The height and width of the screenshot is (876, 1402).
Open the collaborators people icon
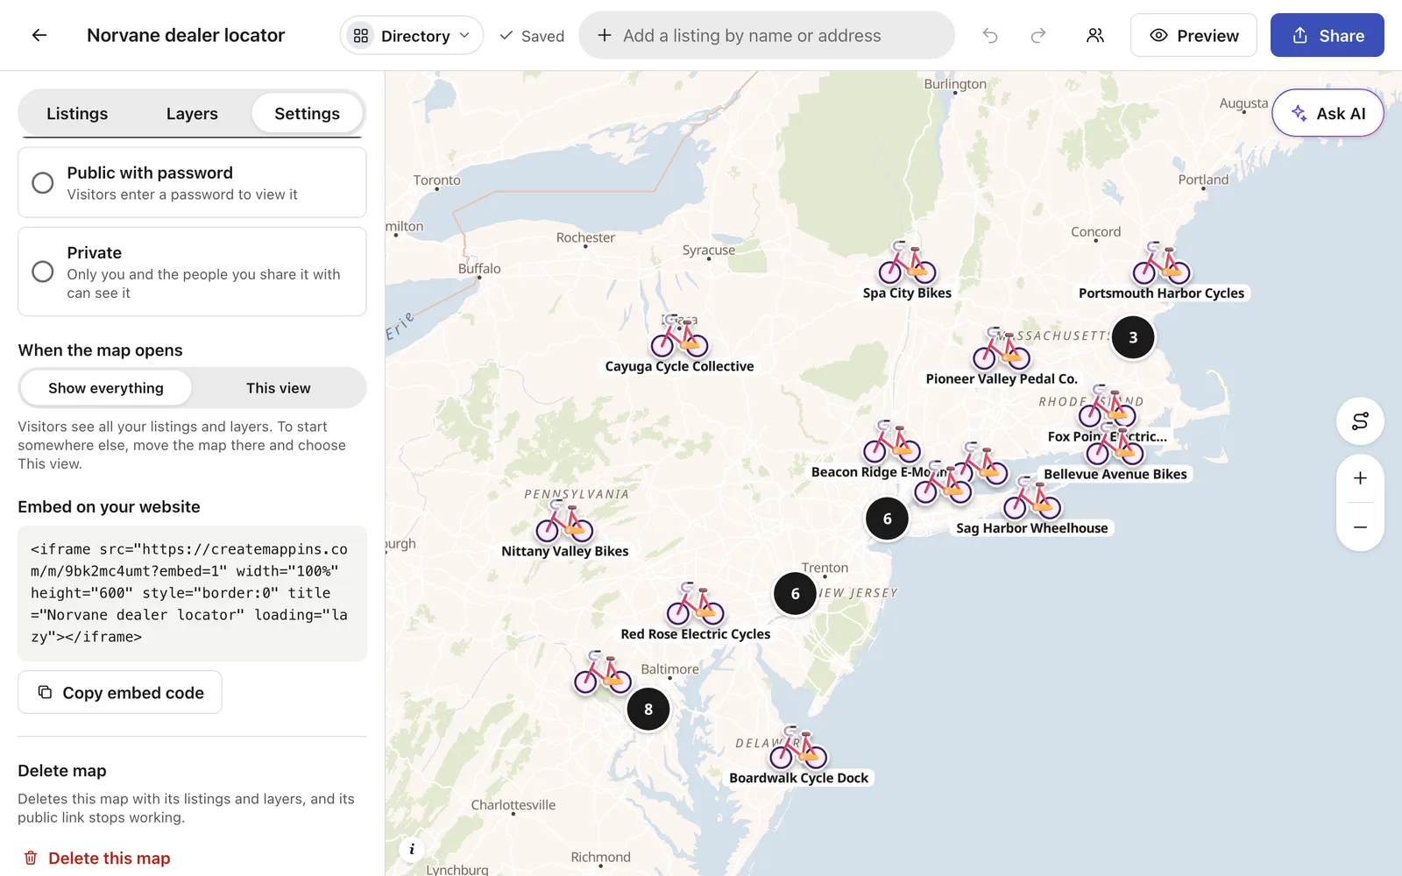[x=1095, y=36]
